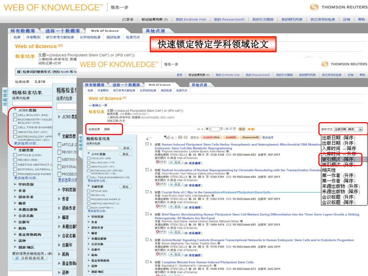The height and width of the screenshot is (276, 368).
Task: Choose 第一作者 (升序) sort option
Action: tap(339, 175)
